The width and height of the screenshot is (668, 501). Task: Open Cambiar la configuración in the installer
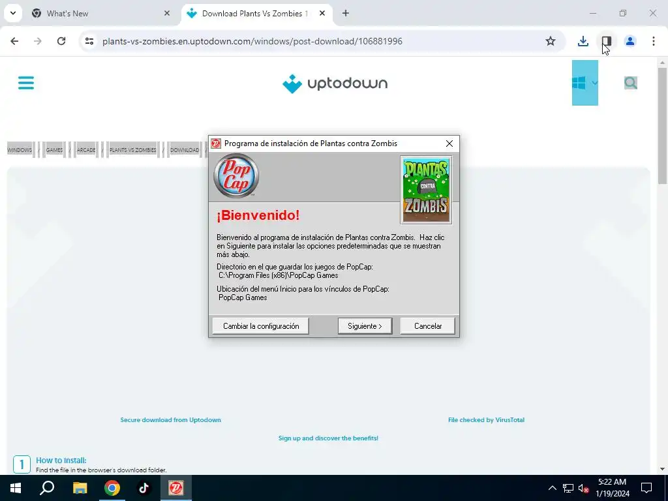[261, 326]
